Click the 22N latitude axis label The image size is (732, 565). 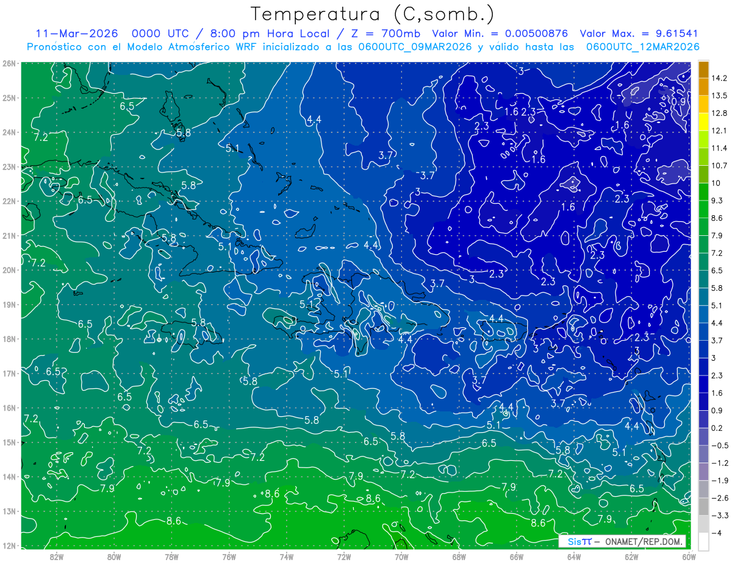pyautogui.click(x=9, y=201)
